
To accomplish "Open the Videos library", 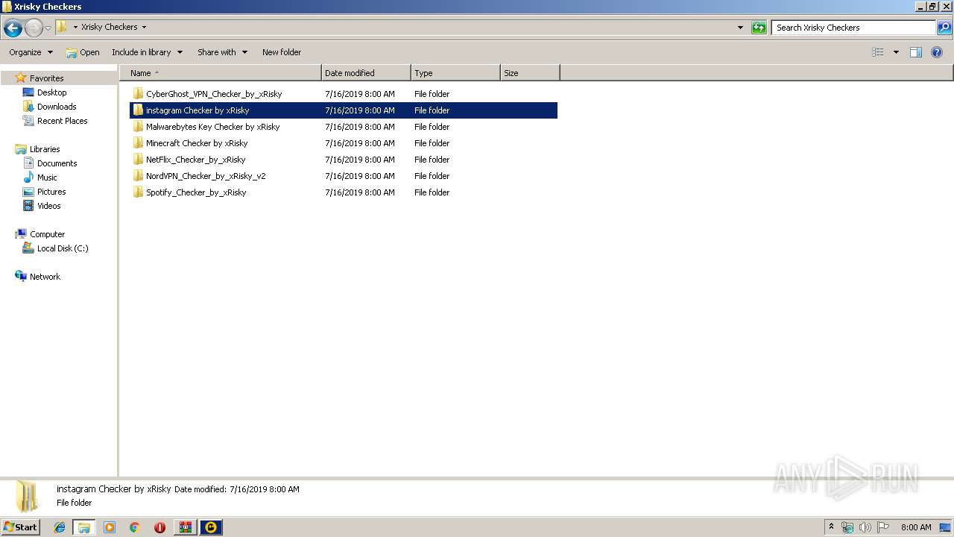I will pyautogui.click(x=48, y=206).
